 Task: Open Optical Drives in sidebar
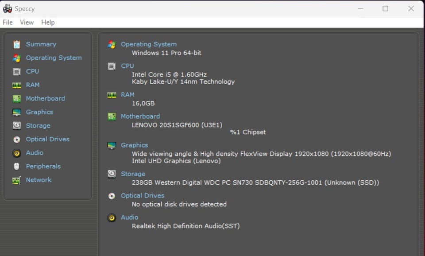[48, 139]
